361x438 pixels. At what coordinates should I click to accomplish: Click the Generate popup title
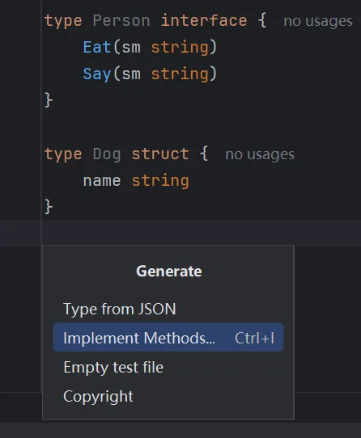point(168,271)
